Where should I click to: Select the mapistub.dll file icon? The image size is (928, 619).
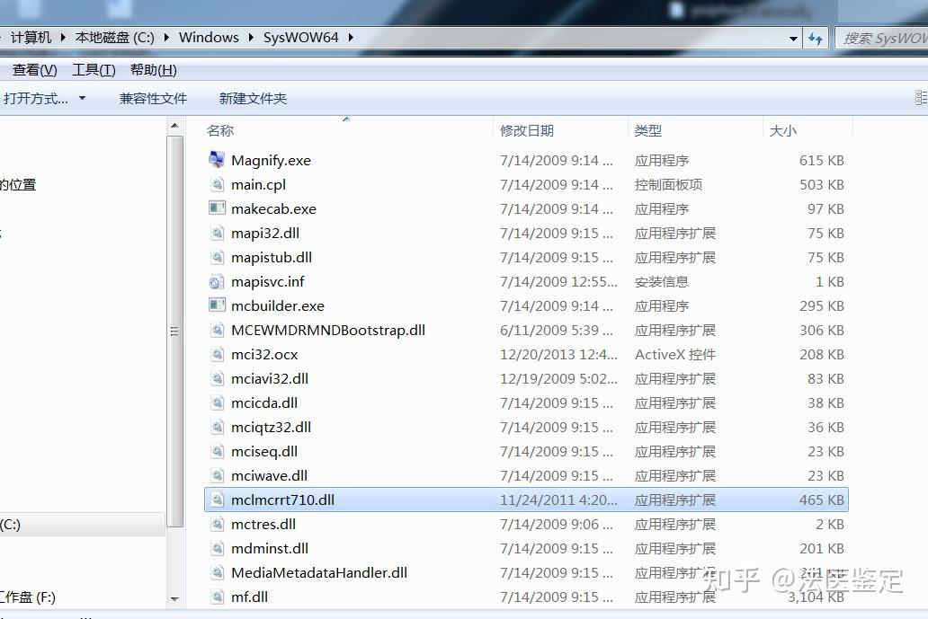click(217, 257)
